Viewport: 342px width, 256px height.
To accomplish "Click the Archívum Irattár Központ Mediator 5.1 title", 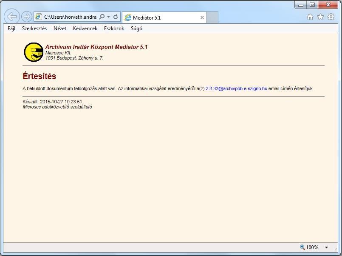I will (96, 47).
